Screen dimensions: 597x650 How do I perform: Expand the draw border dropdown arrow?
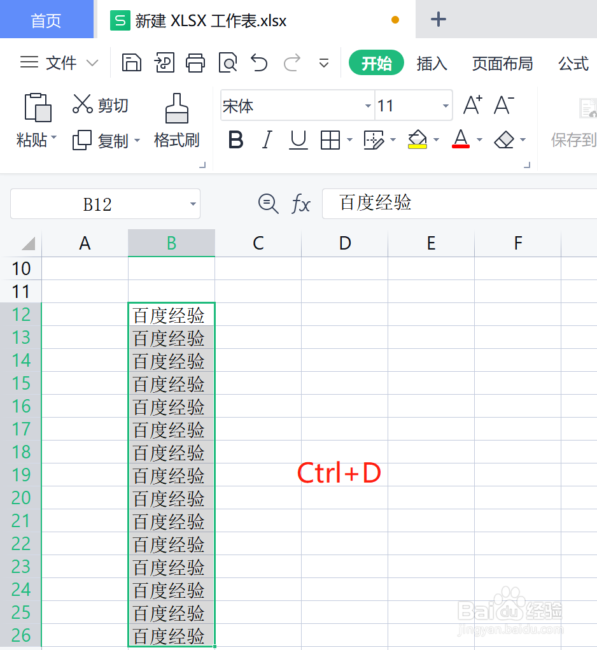(393, 139)
